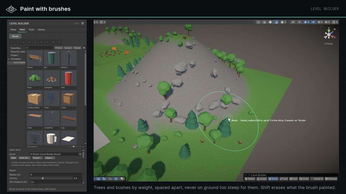Click the Import... button
Viewport: 346px width, 194px height.
point(50,158)
